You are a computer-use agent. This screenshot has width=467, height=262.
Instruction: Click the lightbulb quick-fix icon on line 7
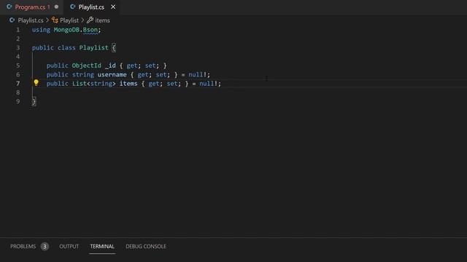click(x=36, y=82)
